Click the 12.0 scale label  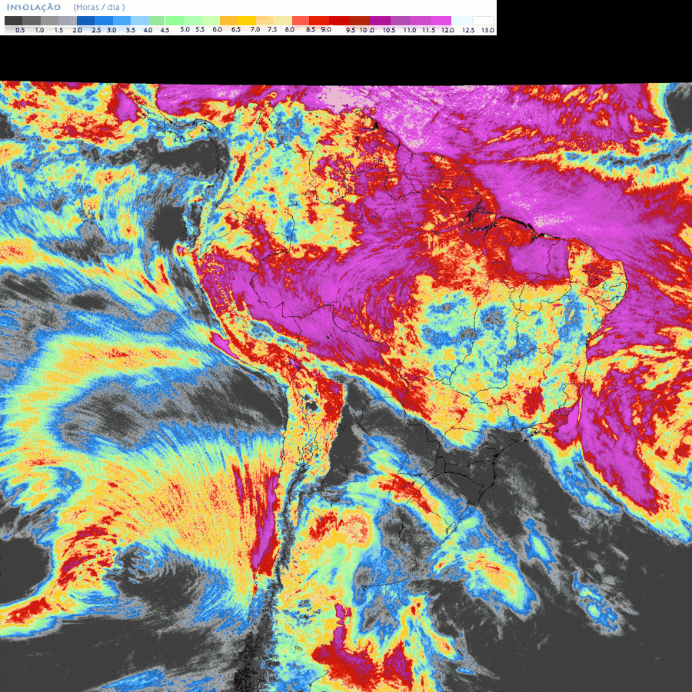point(448,31)
